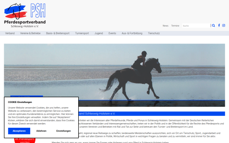The width and height of the screenshot is (229, 143).
Task: Click the COOKIE-Einstellungen heading text
Action: pos(20,102)
